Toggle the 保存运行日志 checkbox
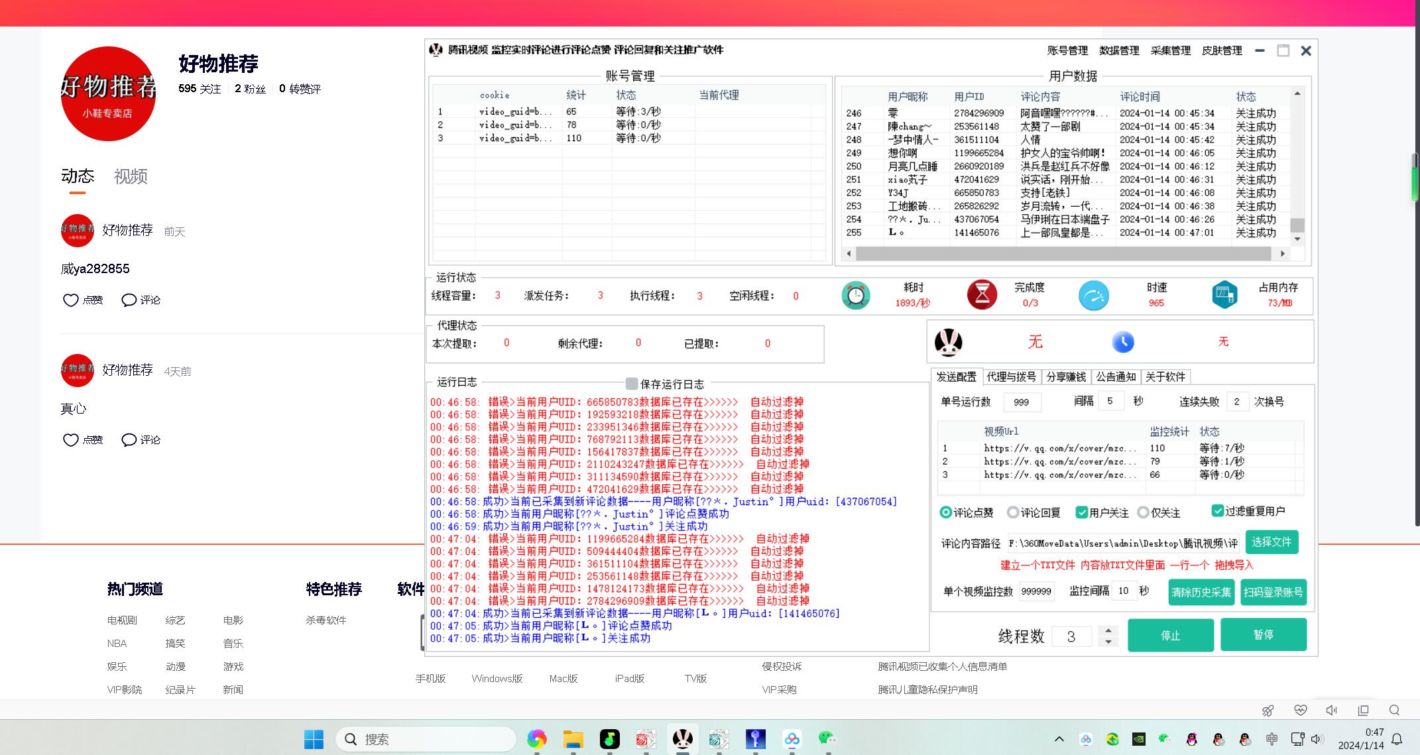The width and height of the screenshot is (1420, 755). pyautogui.click(x=632, y=384)
